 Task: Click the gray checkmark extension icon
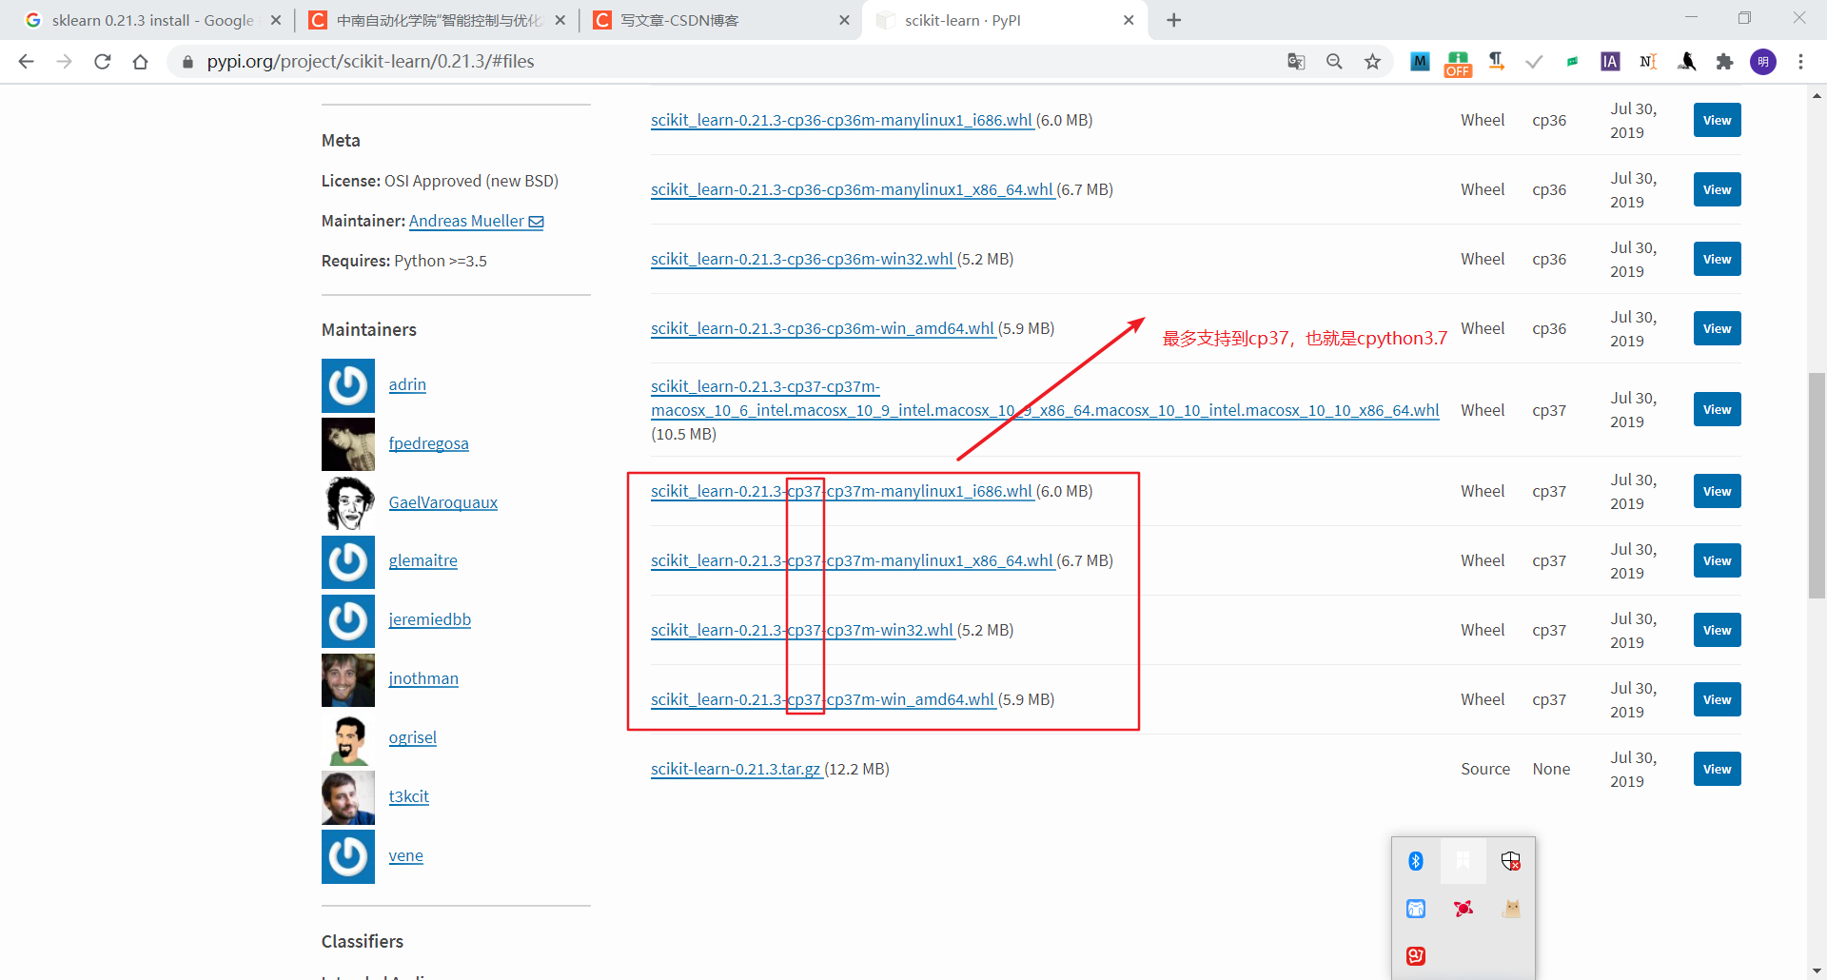point(1534,62)
